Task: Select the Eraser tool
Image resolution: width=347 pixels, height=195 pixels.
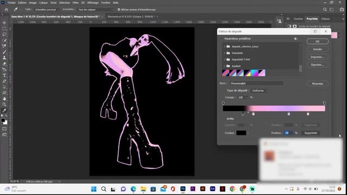Action: click(x=4, y=64)
